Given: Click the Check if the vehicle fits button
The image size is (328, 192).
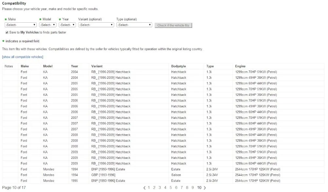Looking at the screenshot, I should click(173, 25).
